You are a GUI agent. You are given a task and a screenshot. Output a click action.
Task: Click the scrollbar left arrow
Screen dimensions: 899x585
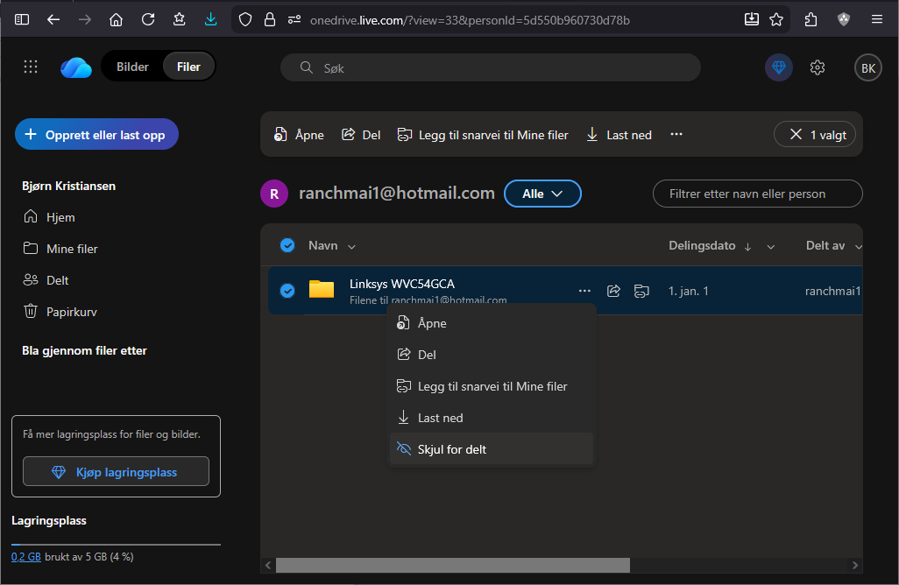coord(268,565)
